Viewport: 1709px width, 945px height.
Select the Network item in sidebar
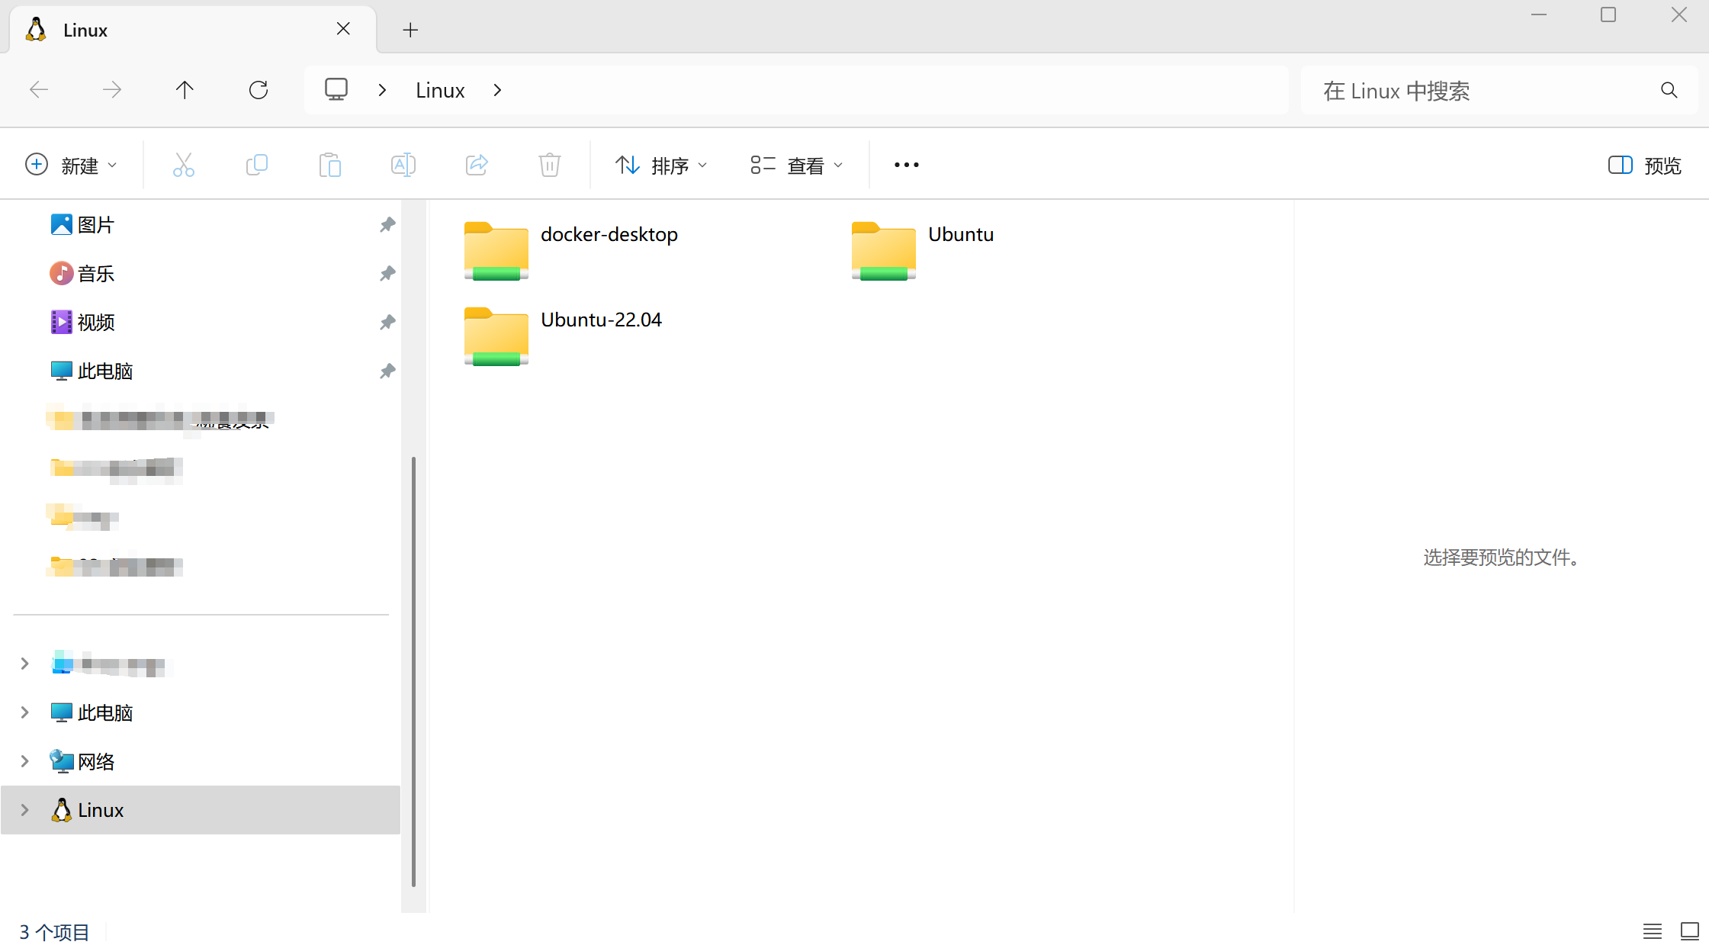(x=96, y=761)
